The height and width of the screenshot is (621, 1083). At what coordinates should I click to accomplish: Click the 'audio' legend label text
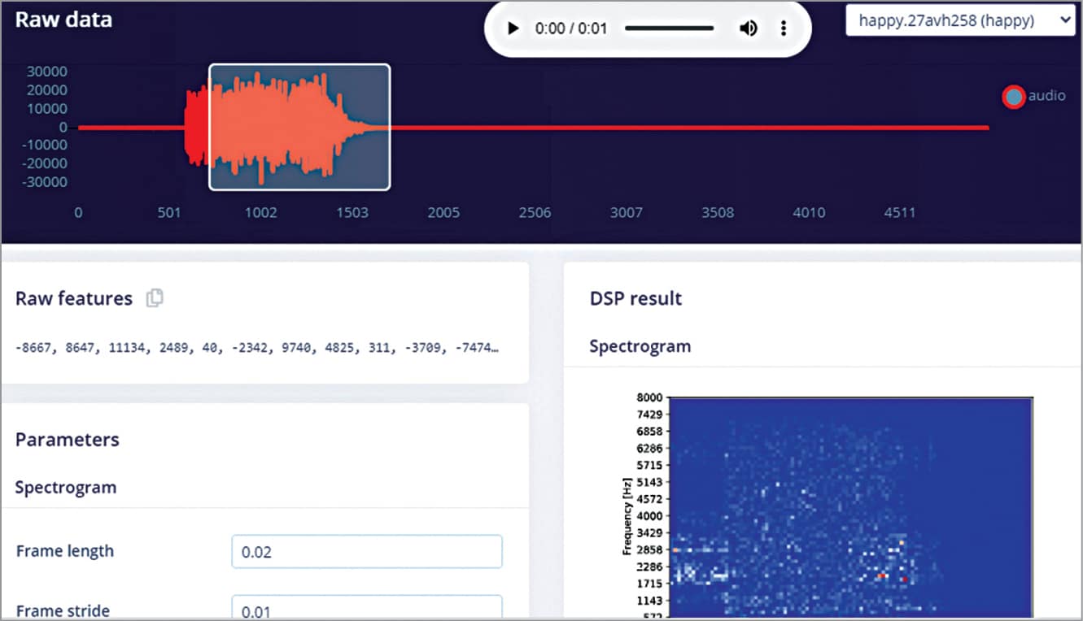[1046, 96]
